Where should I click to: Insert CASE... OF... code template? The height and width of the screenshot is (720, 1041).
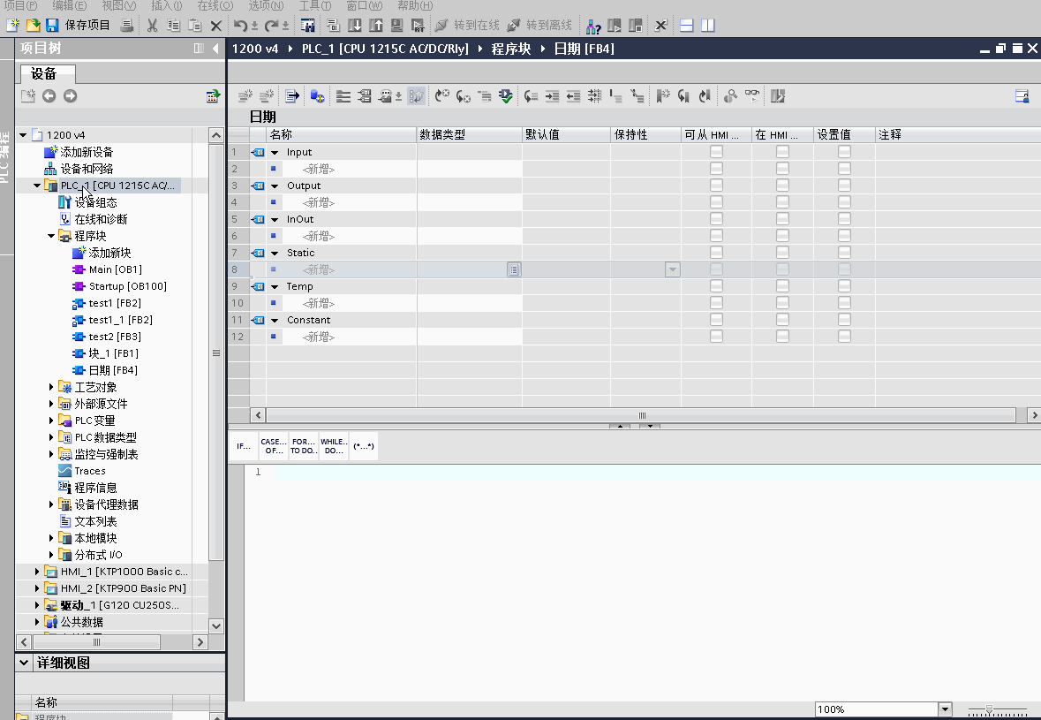tap(274, 446)
